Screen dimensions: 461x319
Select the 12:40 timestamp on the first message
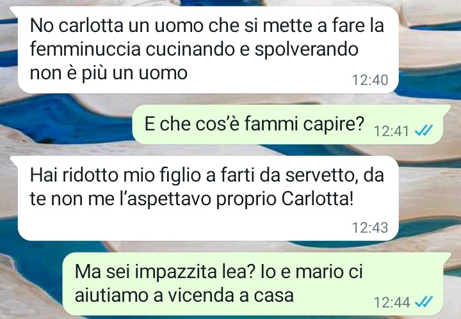370,80
